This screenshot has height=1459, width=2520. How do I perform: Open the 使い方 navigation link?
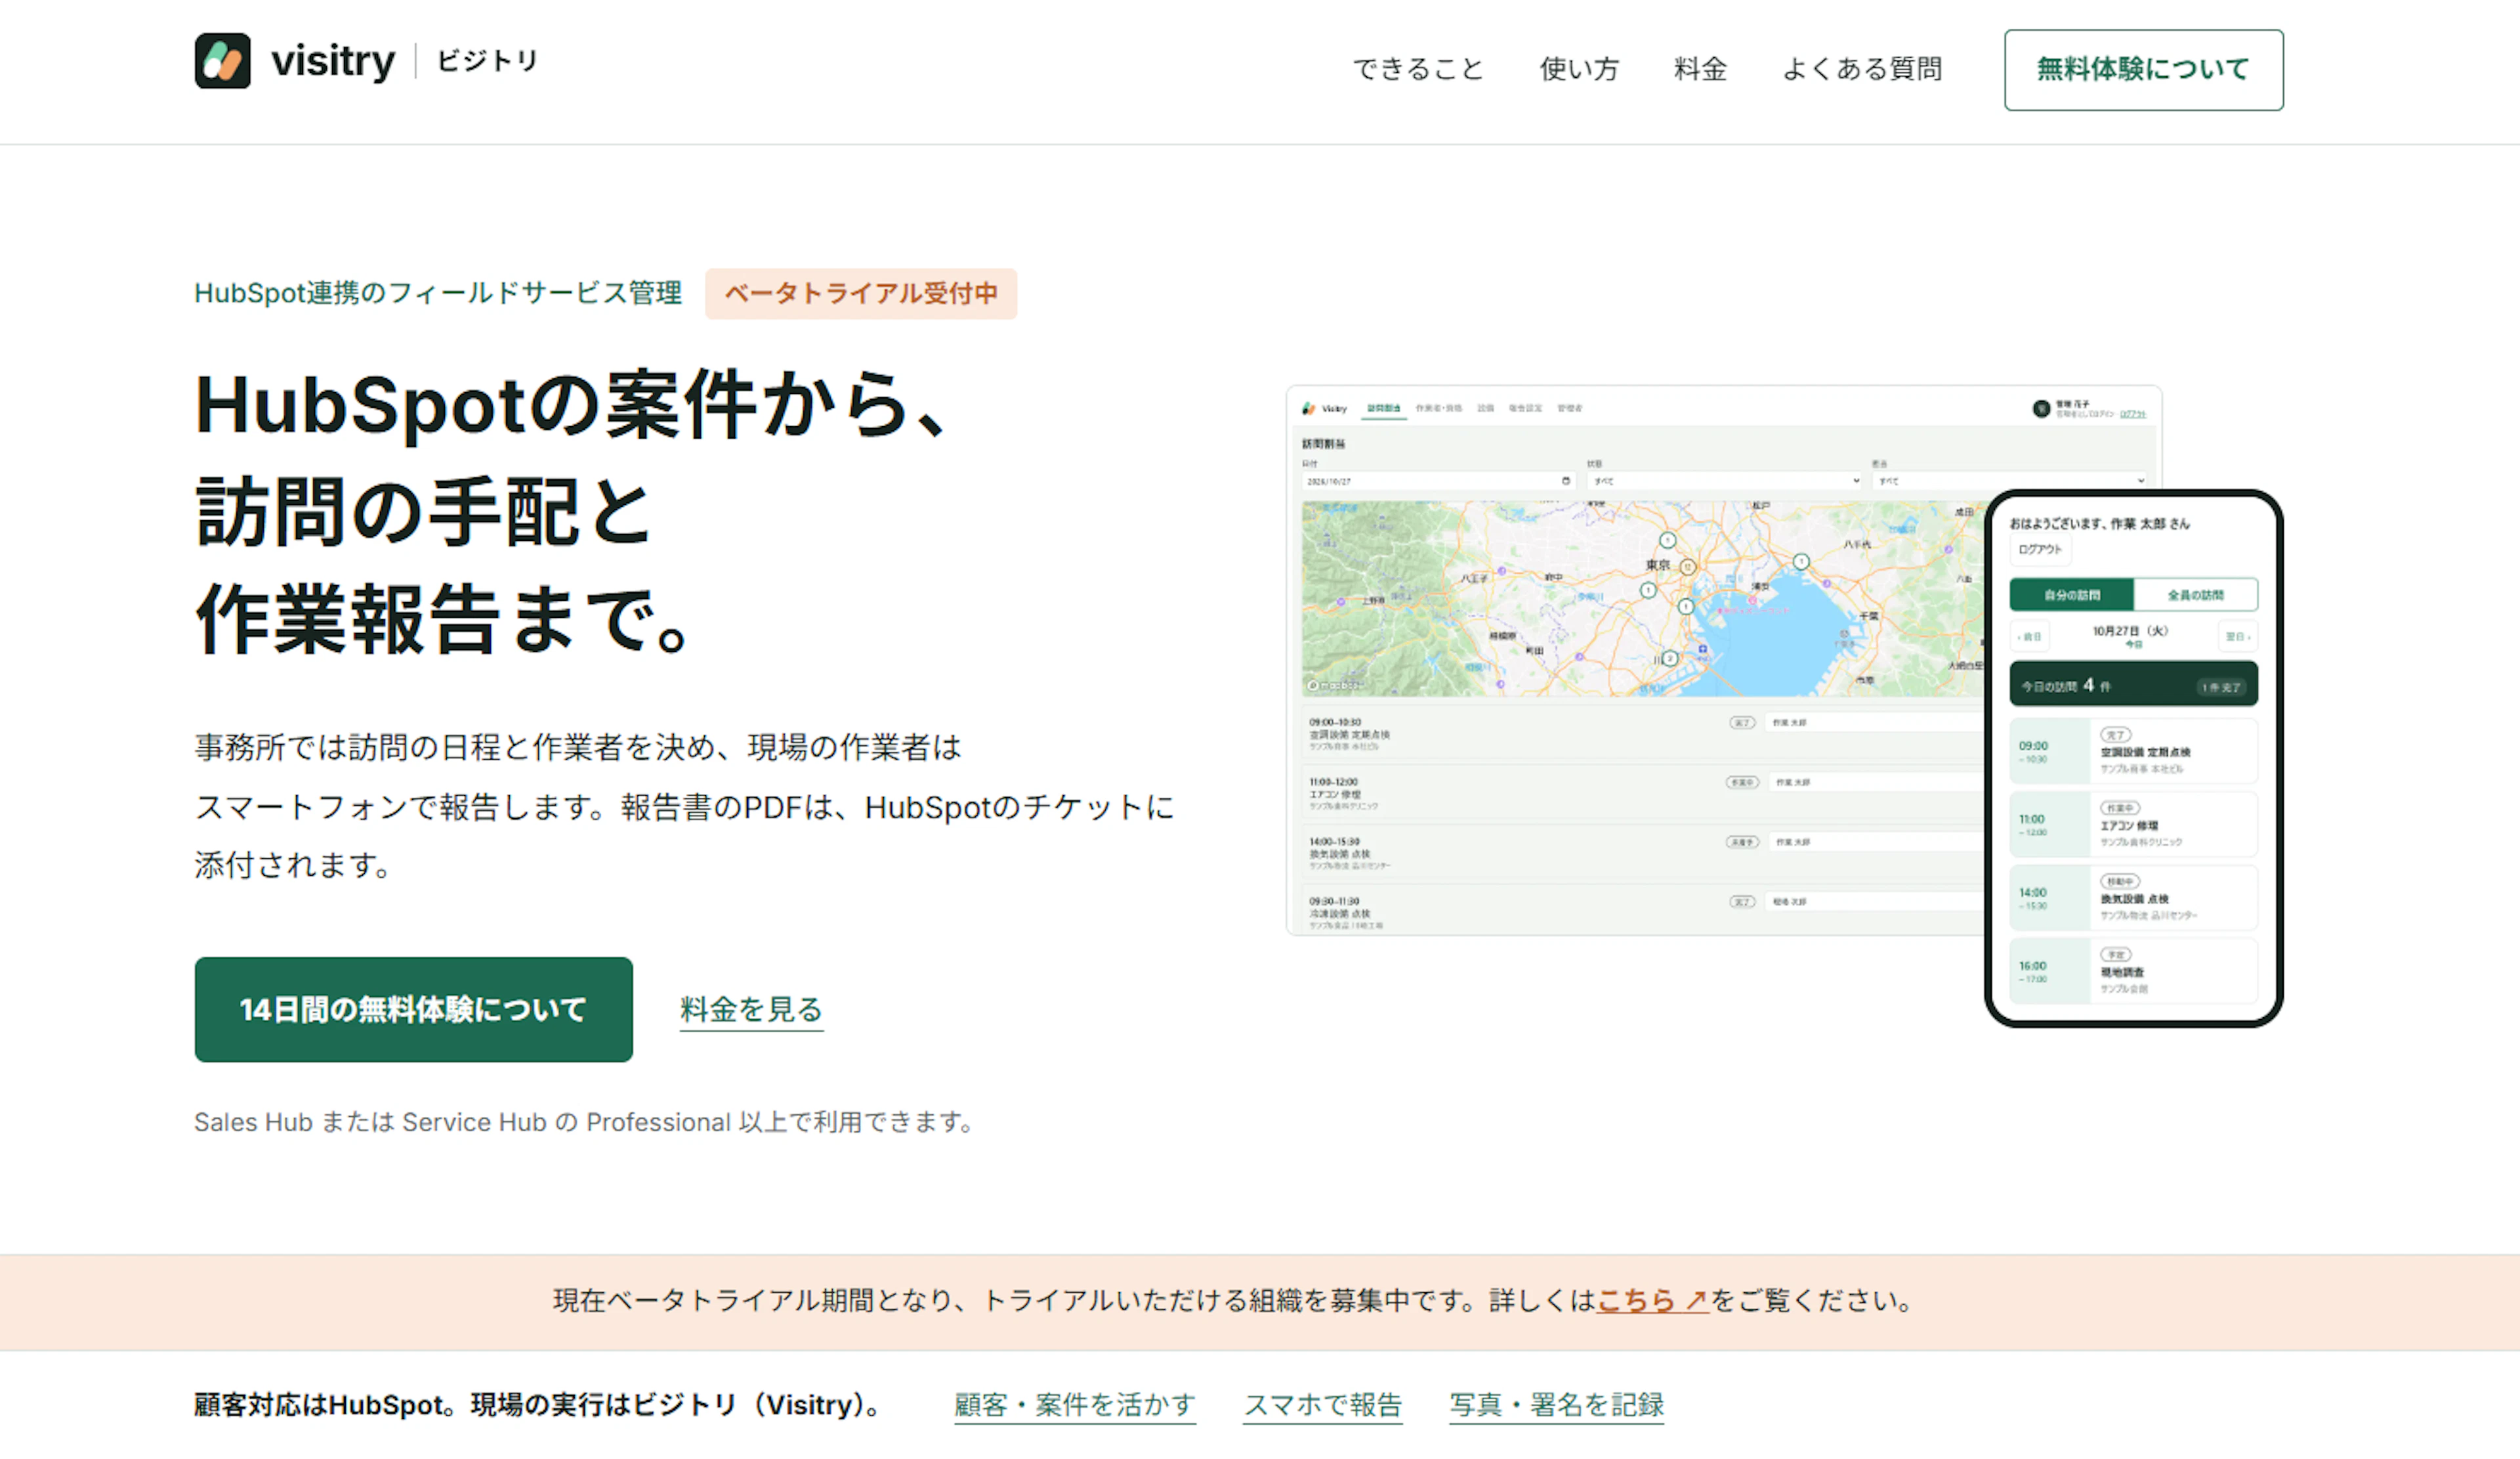pos(1579,69)
